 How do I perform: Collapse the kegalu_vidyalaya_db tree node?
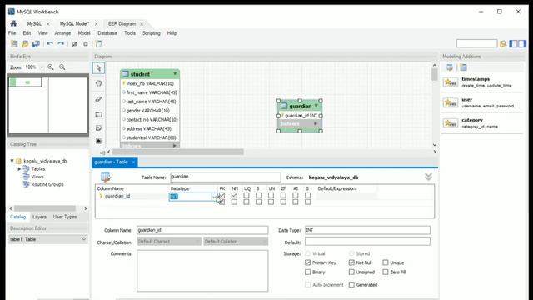click(x=12, y=161)
